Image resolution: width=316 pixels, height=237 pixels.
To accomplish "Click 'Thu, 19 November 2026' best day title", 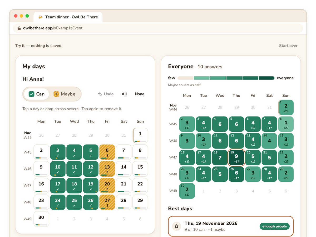I will [x=211, y=223].
